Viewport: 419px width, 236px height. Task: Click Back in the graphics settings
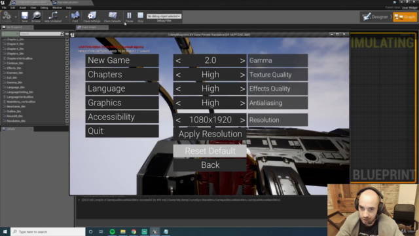209,165
